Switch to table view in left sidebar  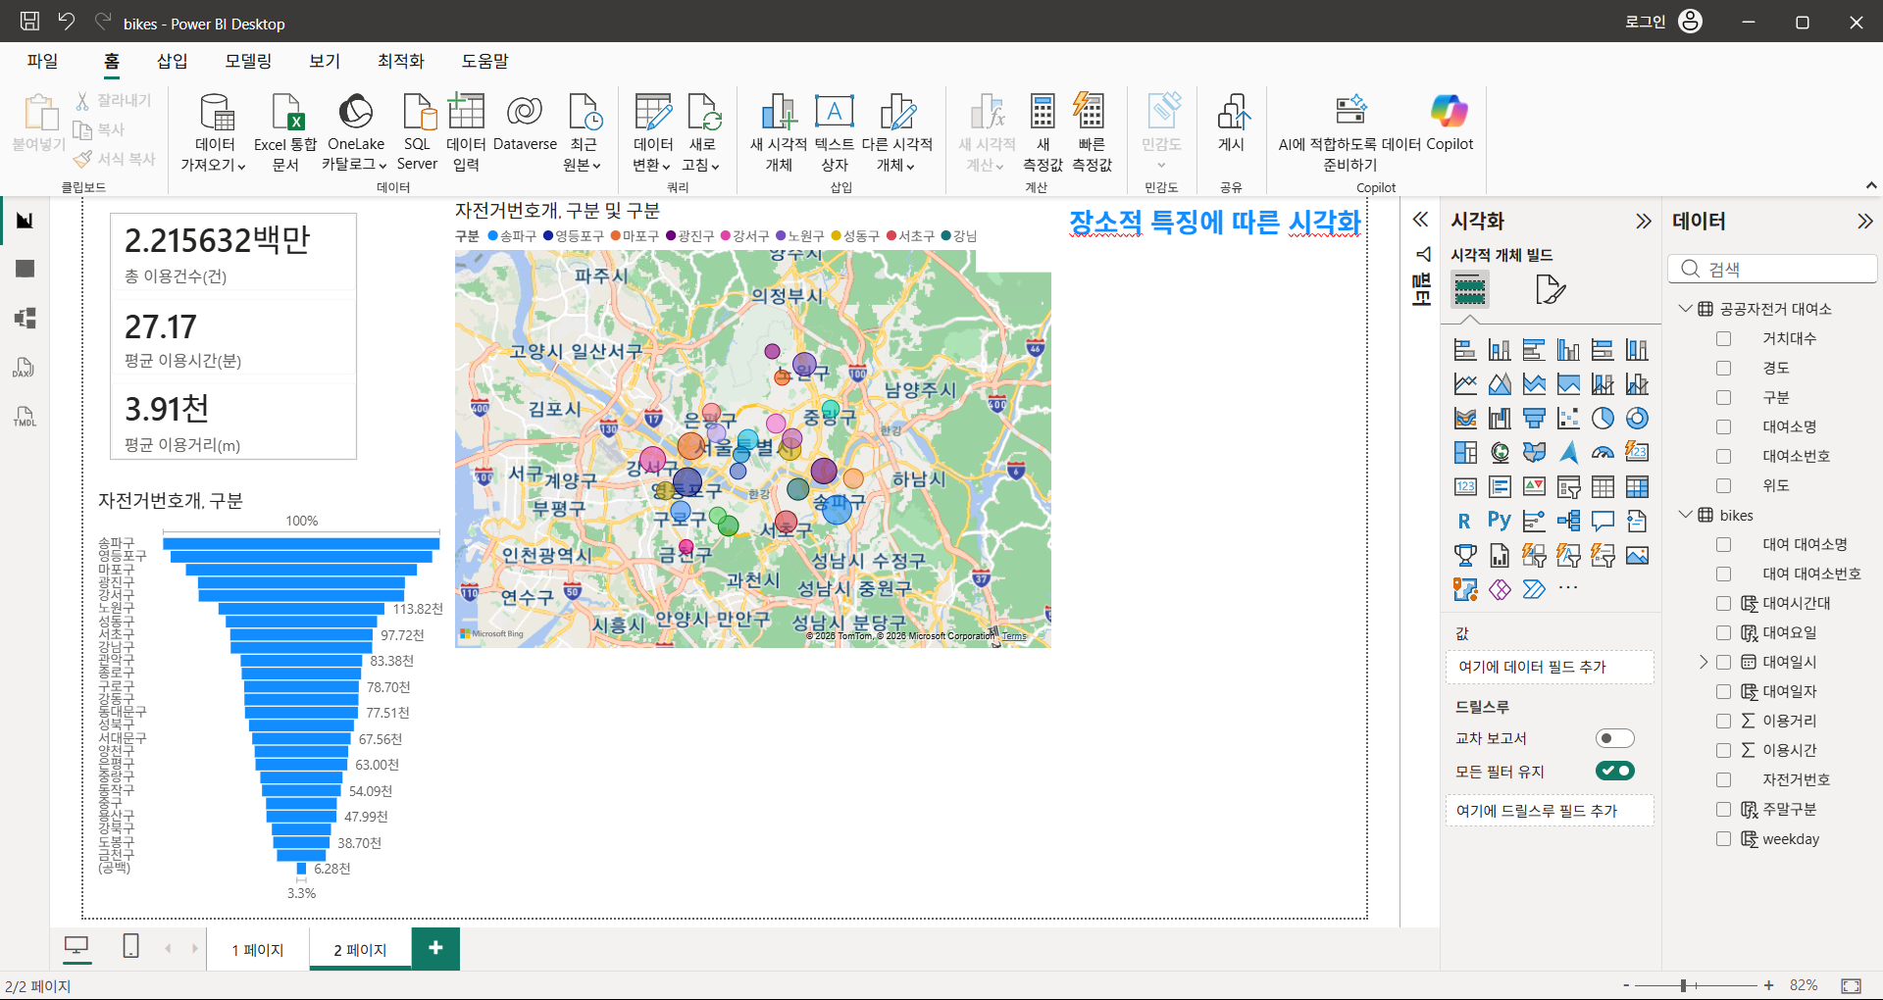point(25,269)
